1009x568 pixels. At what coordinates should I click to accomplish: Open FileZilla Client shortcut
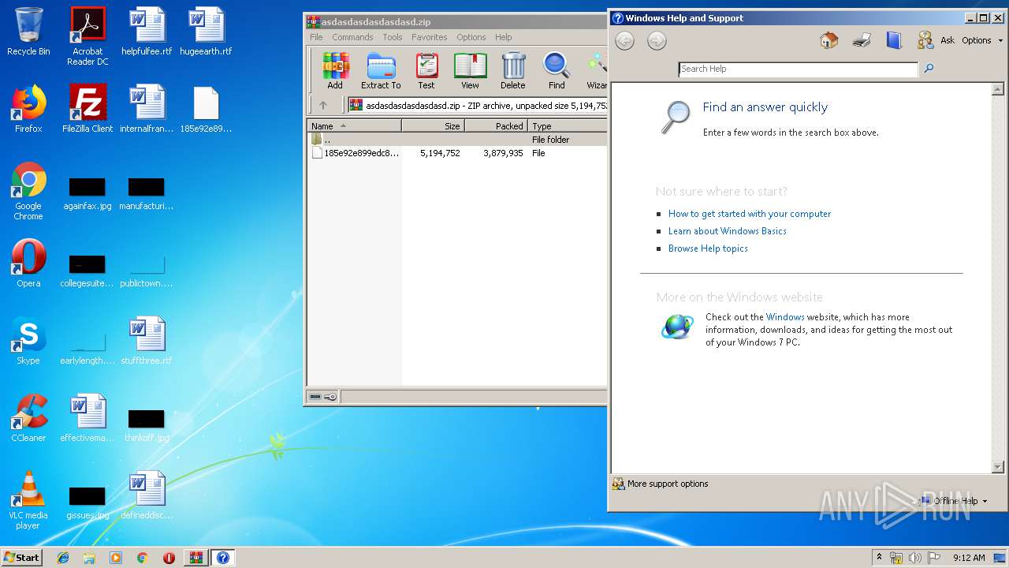click(87, 109)
